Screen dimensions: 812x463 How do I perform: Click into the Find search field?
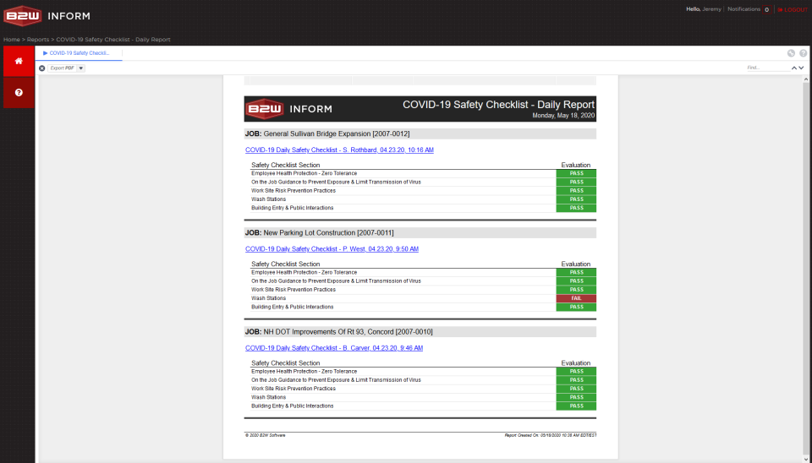click(x=767, y=68)
